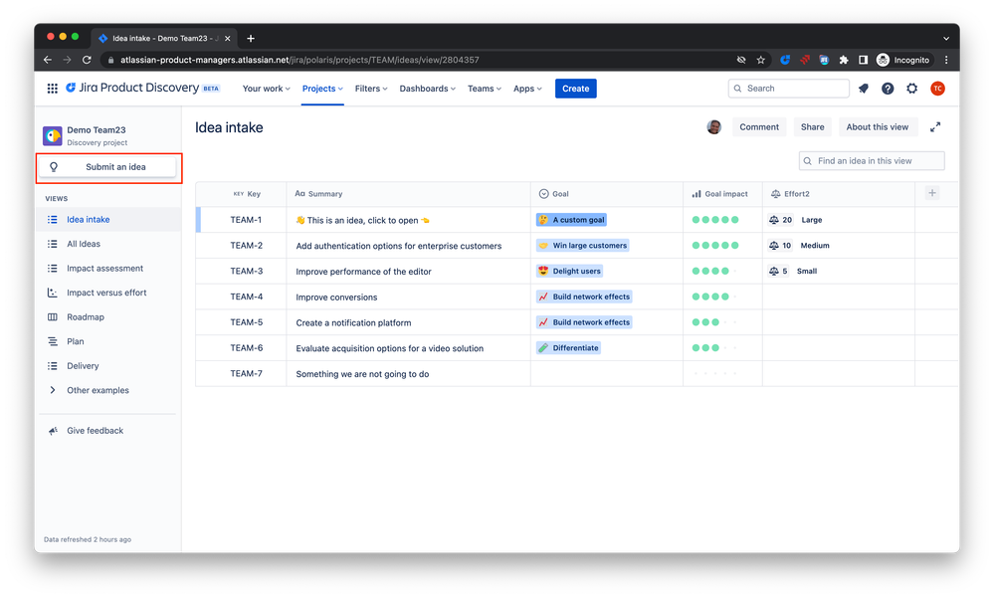Open idea TEAM-3 key

click(x=246, y=271)
